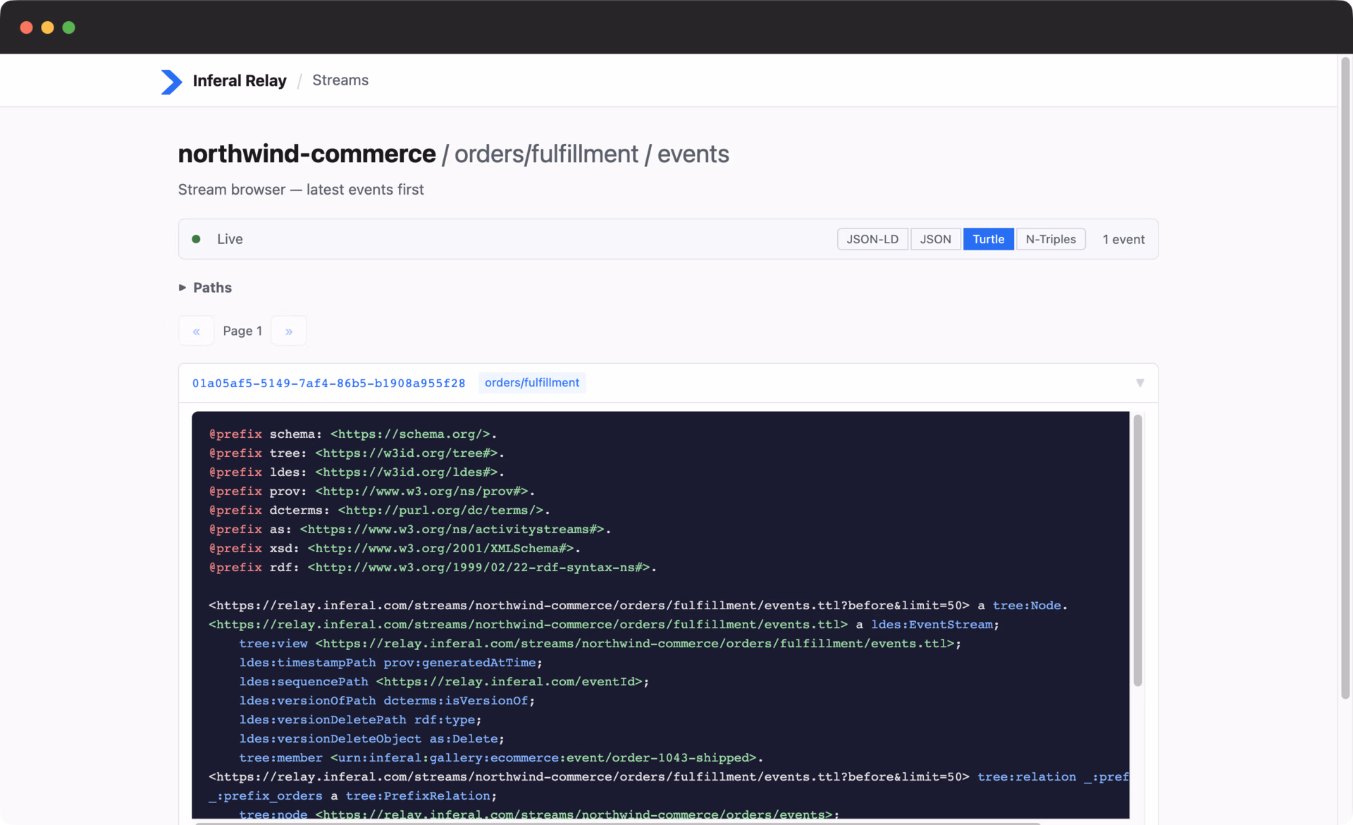This screenshot has width=1353, height=825.
Task: Click the "@prefix xsd:" namespace line
Action: pos(395,549)
